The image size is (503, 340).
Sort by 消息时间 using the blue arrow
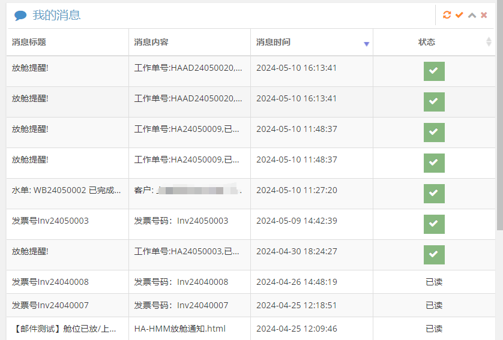[366, 44]
